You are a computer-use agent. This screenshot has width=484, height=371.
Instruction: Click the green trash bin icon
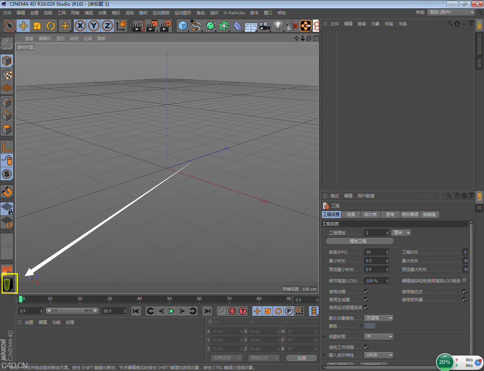8,284
